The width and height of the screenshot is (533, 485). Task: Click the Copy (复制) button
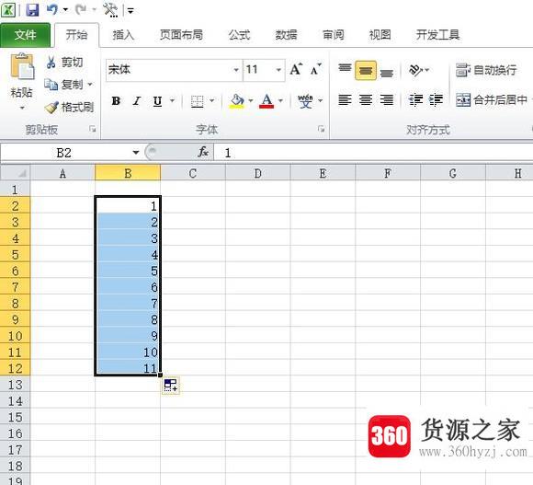[64, 84]
